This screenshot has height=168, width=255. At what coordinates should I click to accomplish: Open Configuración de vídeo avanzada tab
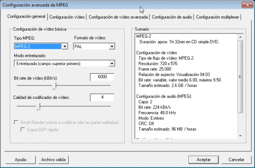pos(118,17)
